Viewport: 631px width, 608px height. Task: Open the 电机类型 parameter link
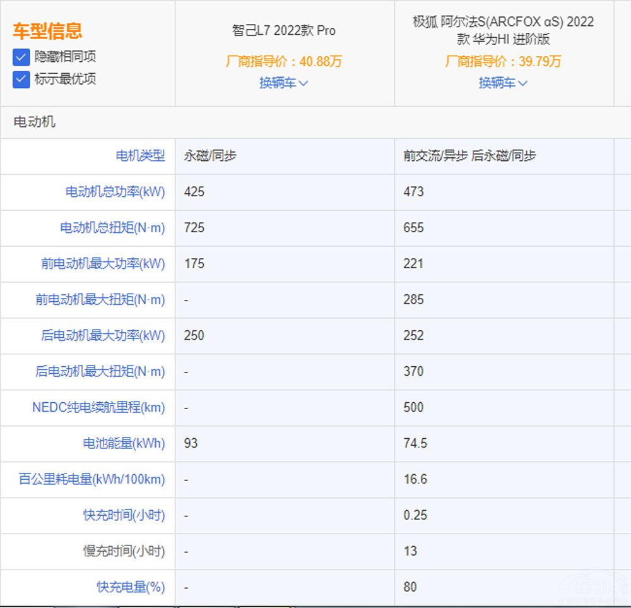click(140, 156)
